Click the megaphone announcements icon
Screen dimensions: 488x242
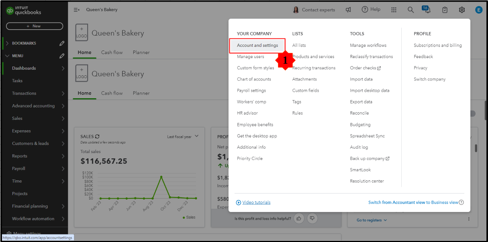pyautogui.click(x=348, y=10)
